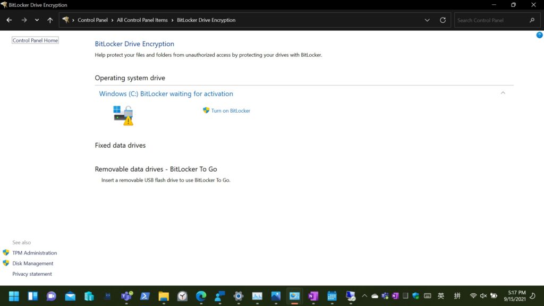Launch Microsoft Edge from the taskbar

pyautogui.click(x=201, y=296)
